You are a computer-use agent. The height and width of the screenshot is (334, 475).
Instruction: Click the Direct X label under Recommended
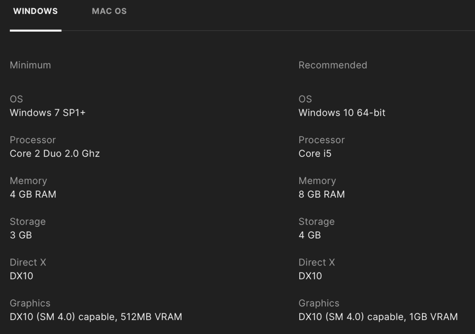pyautogui.click(x=317, y=262)
